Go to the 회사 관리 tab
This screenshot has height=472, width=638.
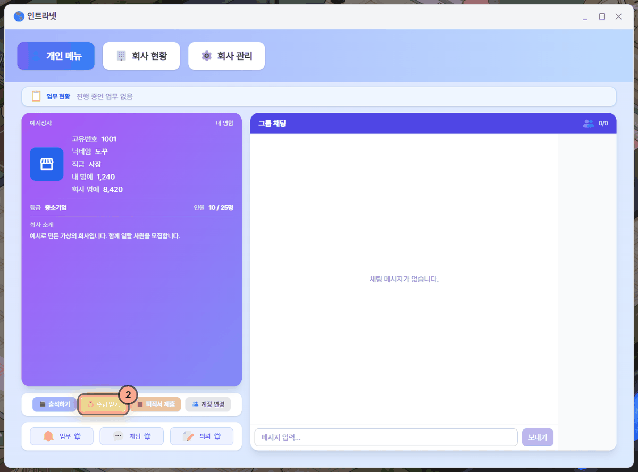pos(226,56)
